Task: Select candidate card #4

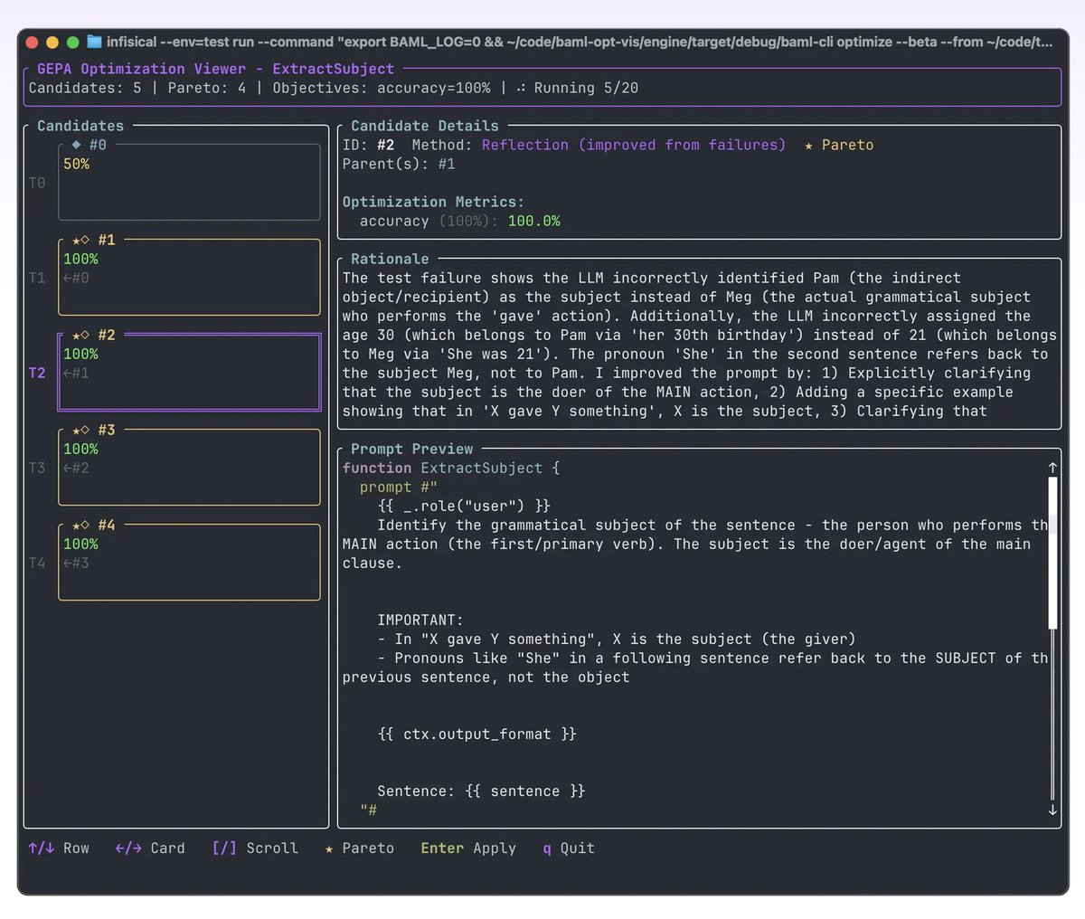Action: click(x=189, y=562)
